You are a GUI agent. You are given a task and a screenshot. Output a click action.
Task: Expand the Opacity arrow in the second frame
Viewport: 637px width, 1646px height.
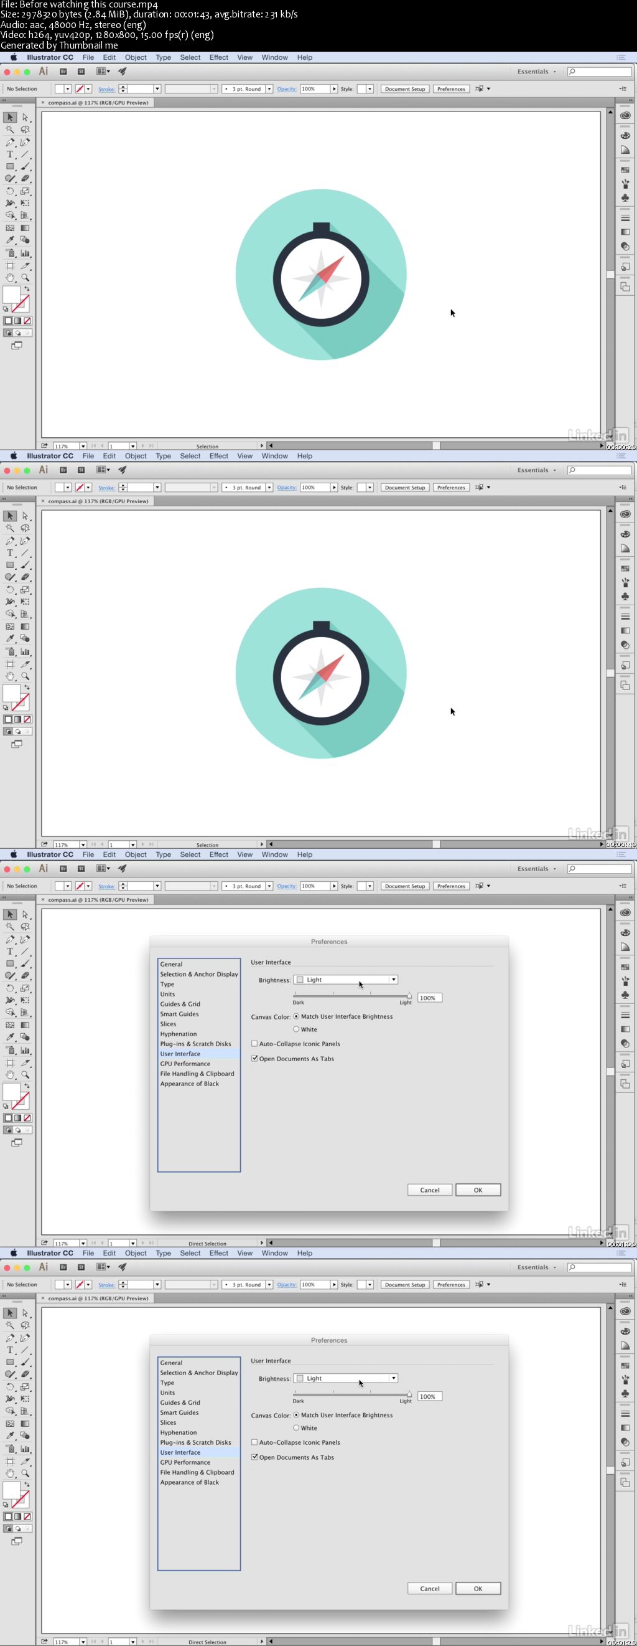[x=334, y=488]
